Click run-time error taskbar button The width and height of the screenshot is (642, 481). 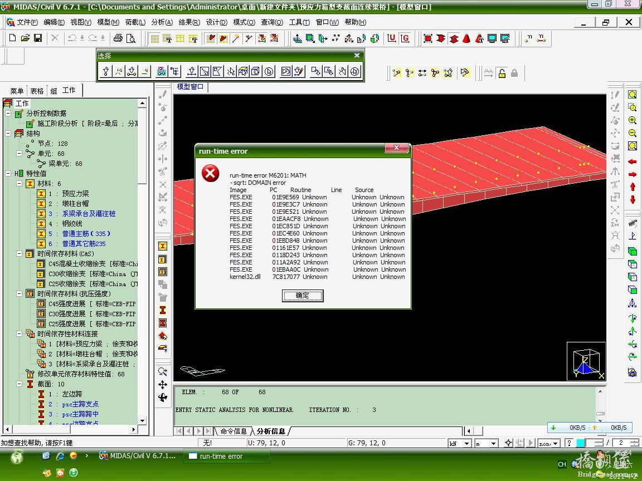pos(226,456)
